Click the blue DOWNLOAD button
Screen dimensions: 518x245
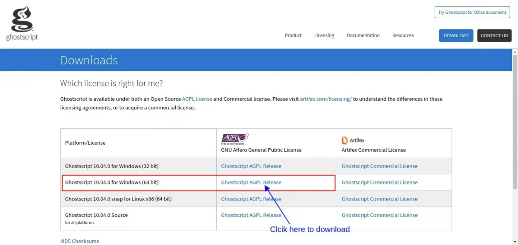tap(456, 35)
